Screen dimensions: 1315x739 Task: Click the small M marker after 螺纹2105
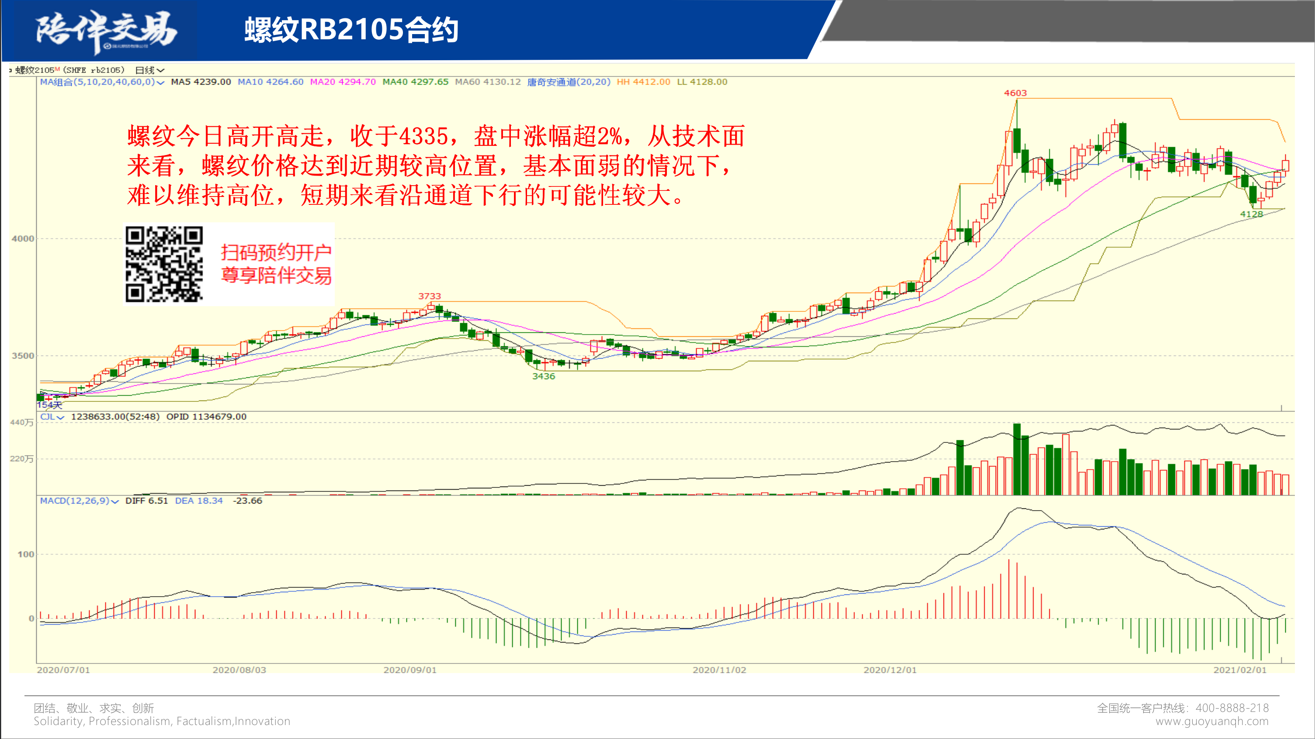pos(57,69)
